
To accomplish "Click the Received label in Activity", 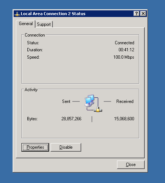I will pyautogui.click(x=125, y=101).
